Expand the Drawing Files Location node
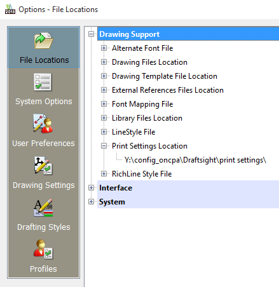 click(x=104, y=62)
